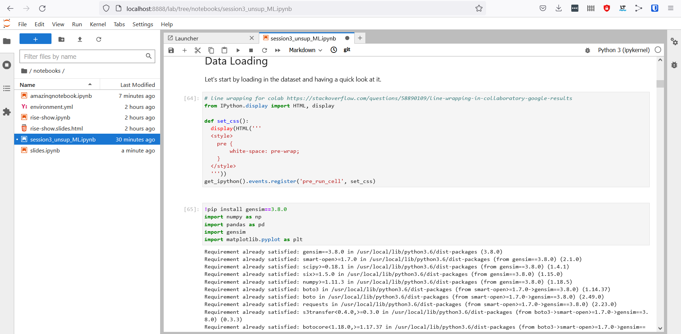
Task: Open the Run menu
Action: [x=77, y=24]
